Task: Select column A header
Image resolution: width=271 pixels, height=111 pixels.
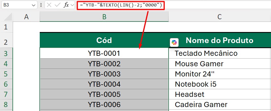Action: coord(26,17)
